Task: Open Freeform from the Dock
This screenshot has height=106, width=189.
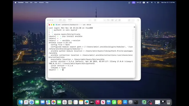Action: click(x=87, y=102)
